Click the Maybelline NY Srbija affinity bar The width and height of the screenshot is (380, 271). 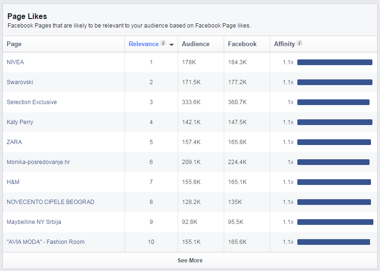[x=335, y=222]
